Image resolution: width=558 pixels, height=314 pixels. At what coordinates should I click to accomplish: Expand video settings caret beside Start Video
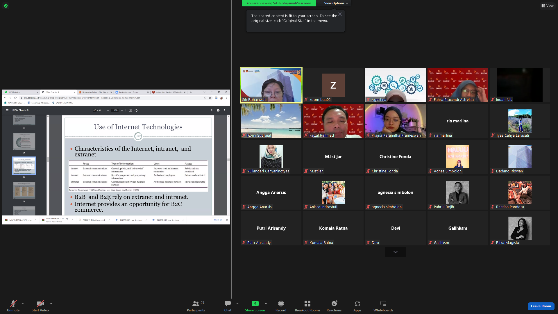pos(51,304)
